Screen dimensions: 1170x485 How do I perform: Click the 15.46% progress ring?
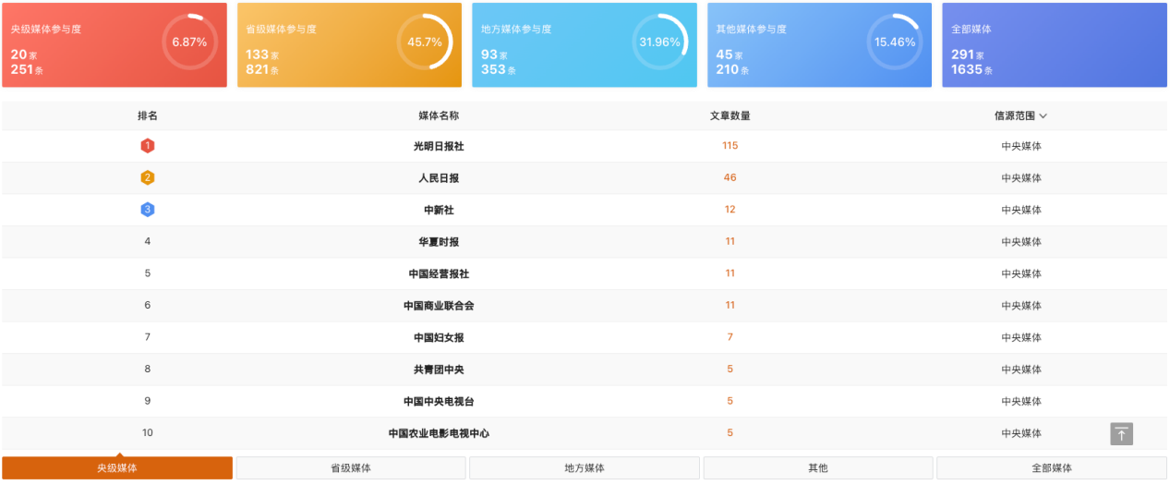[895, 42]
